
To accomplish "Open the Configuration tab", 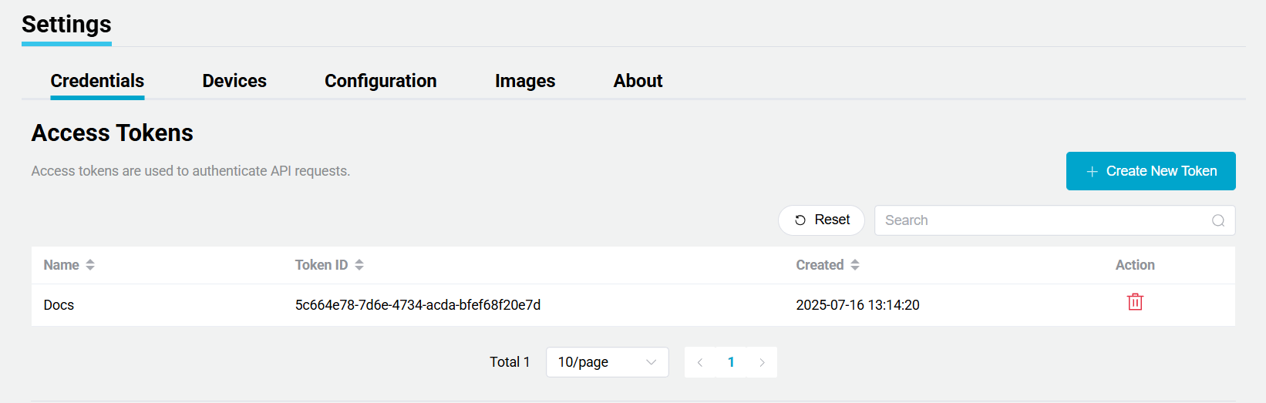I will point(381,81).
